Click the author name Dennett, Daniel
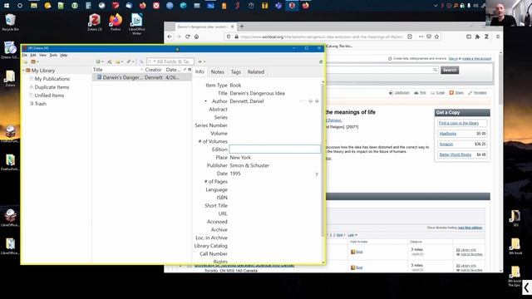Image resolution: width=532 pixels, height=299 pixels. click(247, 101)
